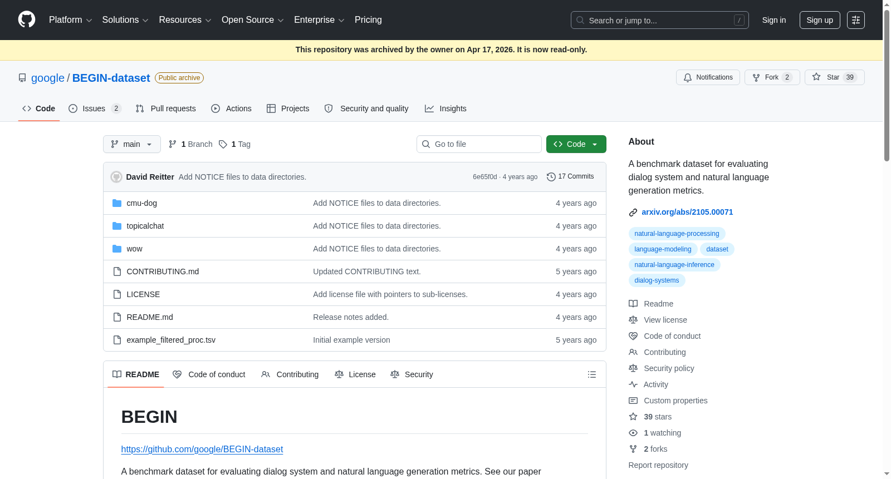Image resolution: width=891 pixels, height=479 pixels.
Task: Open commit hash 6e65f0d
Action: [485, 177]
